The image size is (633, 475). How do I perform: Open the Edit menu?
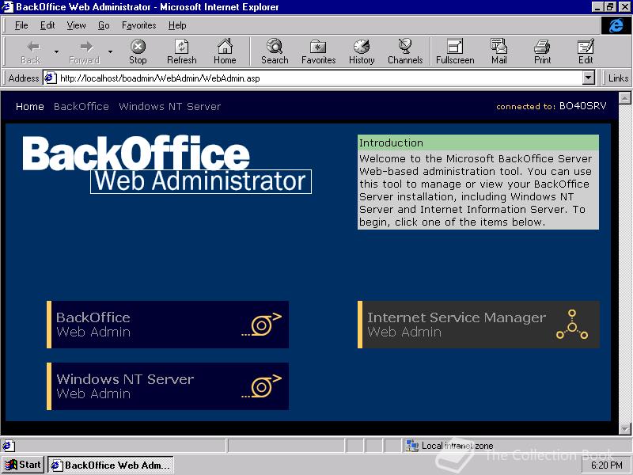pos(47,25)
